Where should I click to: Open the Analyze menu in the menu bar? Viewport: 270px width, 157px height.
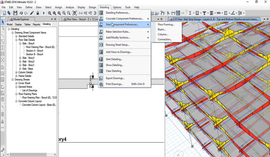70,7
